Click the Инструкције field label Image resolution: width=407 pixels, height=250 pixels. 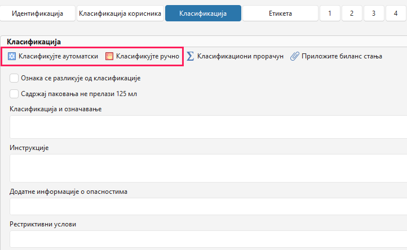[29, 148]
